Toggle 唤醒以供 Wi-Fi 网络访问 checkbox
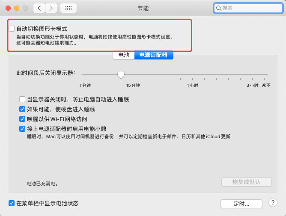286x216 pixels. point(22,119)
